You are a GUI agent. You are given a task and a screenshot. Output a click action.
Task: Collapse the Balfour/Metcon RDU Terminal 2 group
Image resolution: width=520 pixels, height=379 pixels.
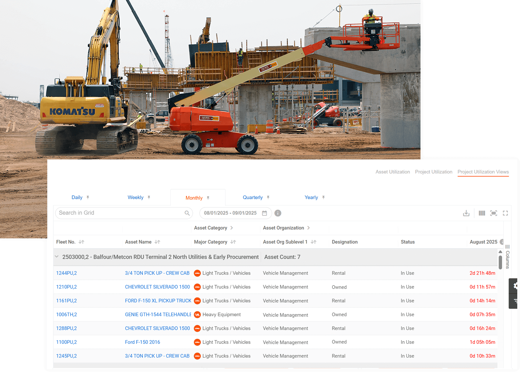pyautogui.click(x=57, y=257)
